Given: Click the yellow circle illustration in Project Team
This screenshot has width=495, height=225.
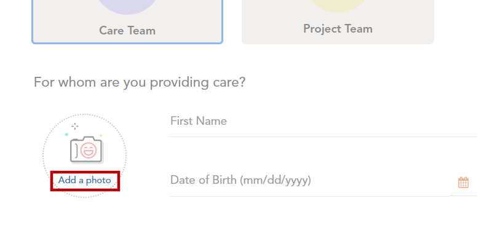Looking at the screenshot, I should tap(338, 6).
